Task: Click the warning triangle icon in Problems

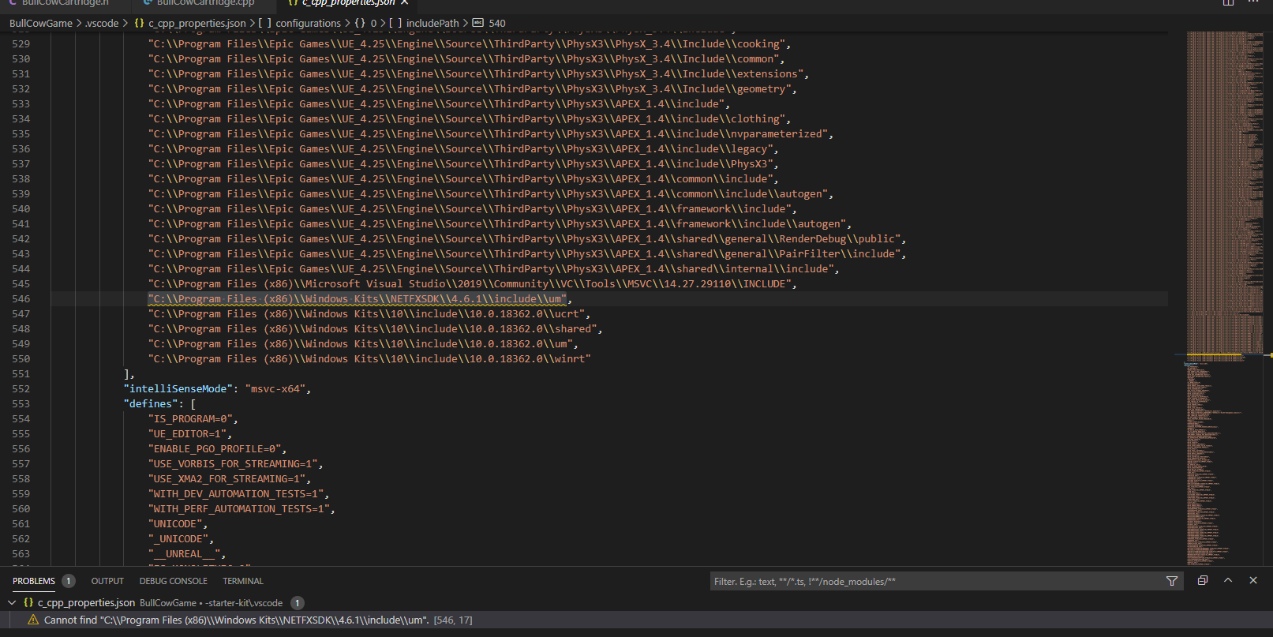Action: coord(33,620)
